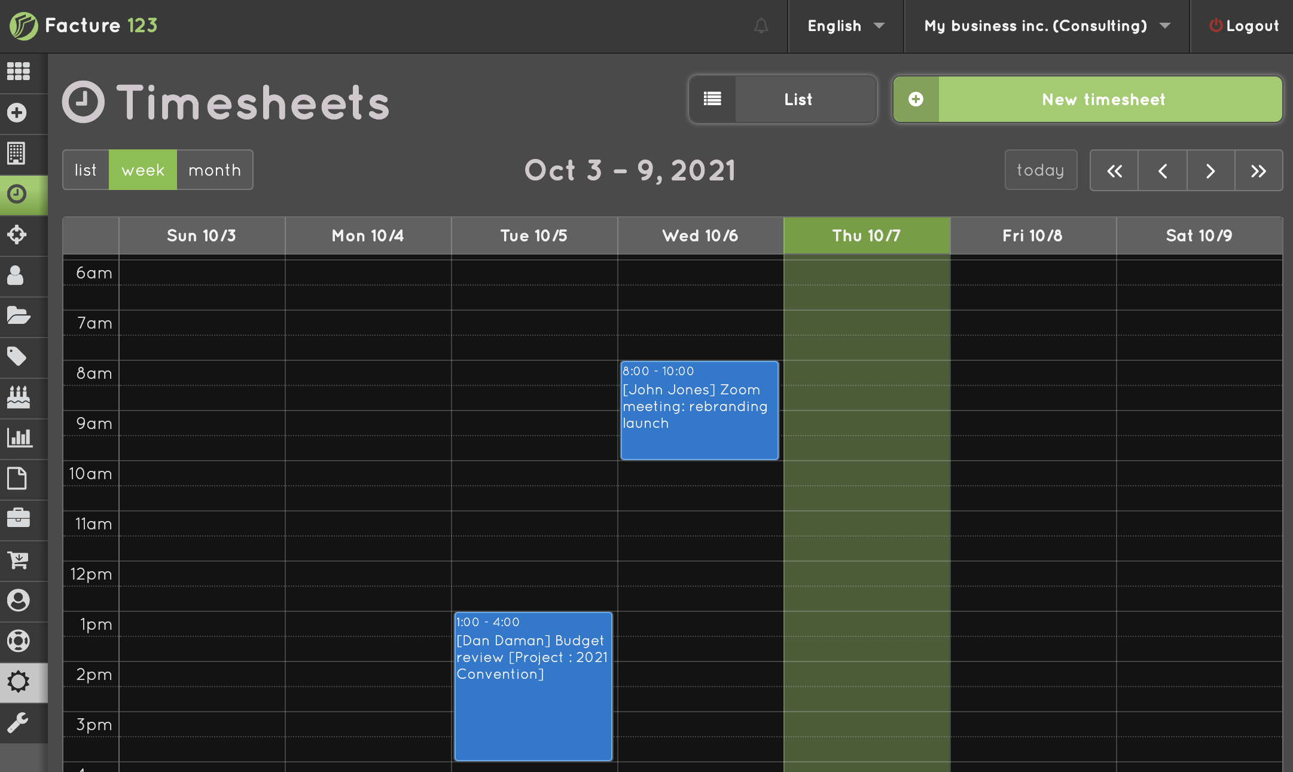
Task: Click the List button
Action: [782, 99]
